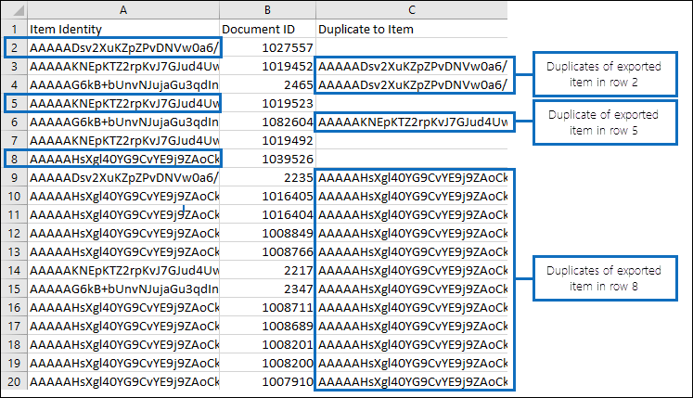The image size is (693, 398).
Task: Click cell with Document ID 1019523
Action: (267, 104)
